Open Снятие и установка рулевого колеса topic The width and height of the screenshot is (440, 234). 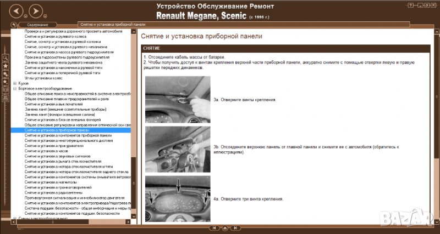(x=55, y=37)
